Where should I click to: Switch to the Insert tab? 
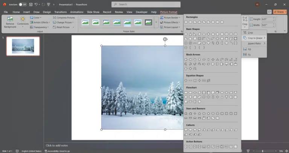(26, 12)
